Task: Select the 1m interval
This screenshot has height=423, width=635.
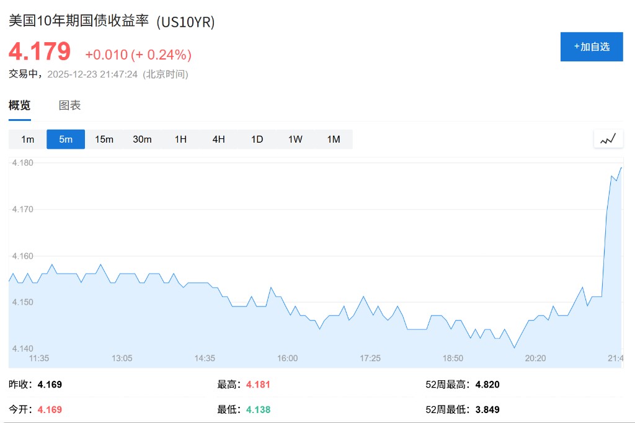Action: [x=28, y=139]
